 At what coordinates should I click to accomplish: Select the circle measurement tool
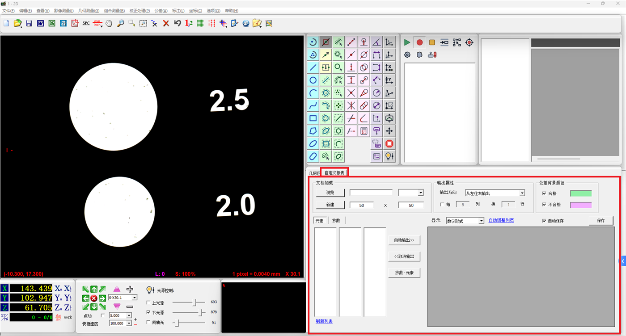point(313,80)
